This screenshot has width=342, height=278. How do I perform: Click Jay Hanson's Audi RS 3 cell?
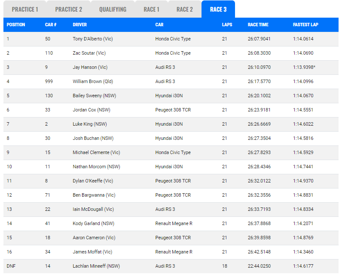165,67
